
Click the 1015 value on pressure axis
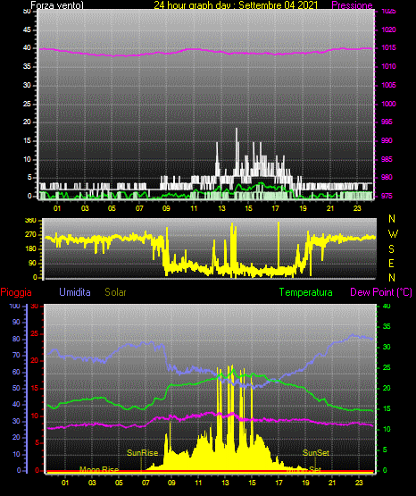click(x=388, y=47)
